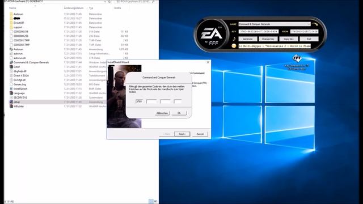Click the Copy Key button
Viewport: 363px width, 204px height.
(x=289, y=39)
